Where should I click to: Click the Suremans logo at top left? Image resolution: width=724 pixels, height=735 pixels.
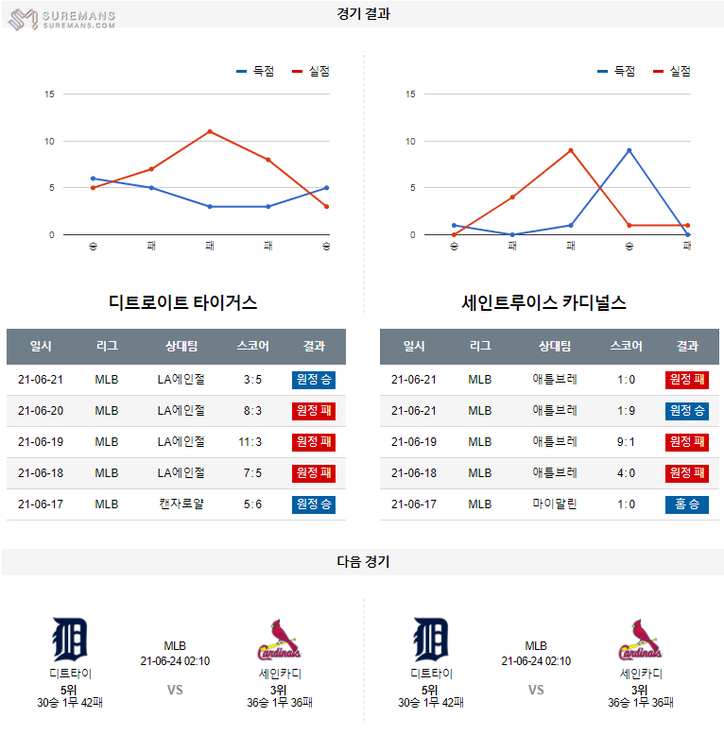pyautogui.click(x=60, y=18)
